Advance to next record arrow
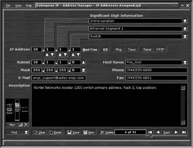Image resolution: width=193 pixels, height=148 pixels. pos(176,132)
